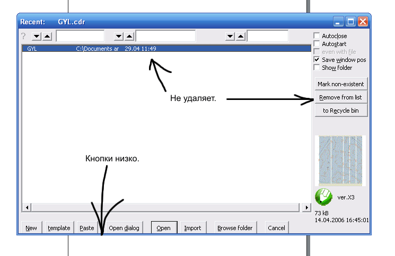Click the left arrow of horizontal scrollbar

[27, 207]
